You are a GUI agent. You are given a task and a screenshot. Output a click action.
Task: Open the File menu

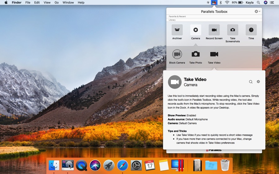(x=28, y=2)
